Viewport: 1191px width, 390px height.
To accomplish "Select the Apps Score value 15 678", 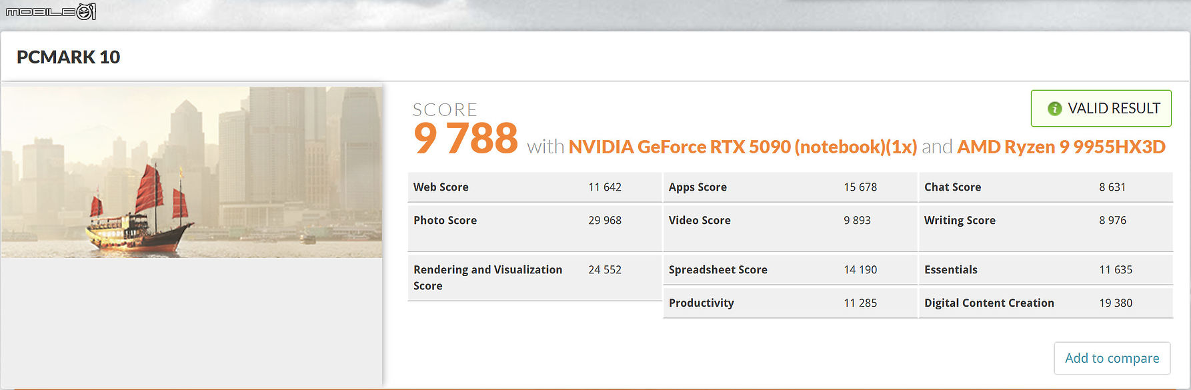I will click(860, 187).
